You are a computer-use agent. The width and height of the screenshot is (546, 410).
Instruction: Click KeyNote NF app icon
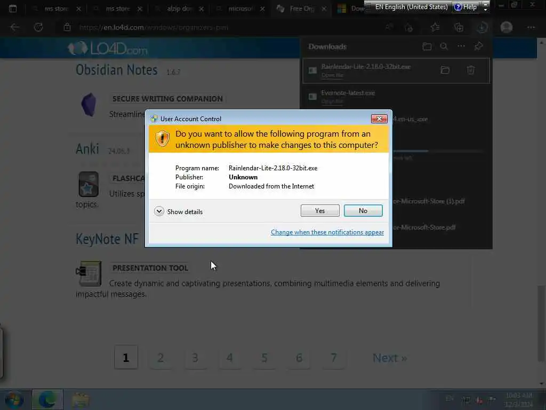pos(89,273)
